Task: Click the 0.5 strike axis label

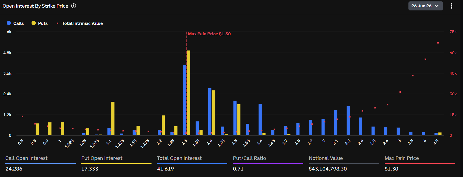Action: (21, 142)
